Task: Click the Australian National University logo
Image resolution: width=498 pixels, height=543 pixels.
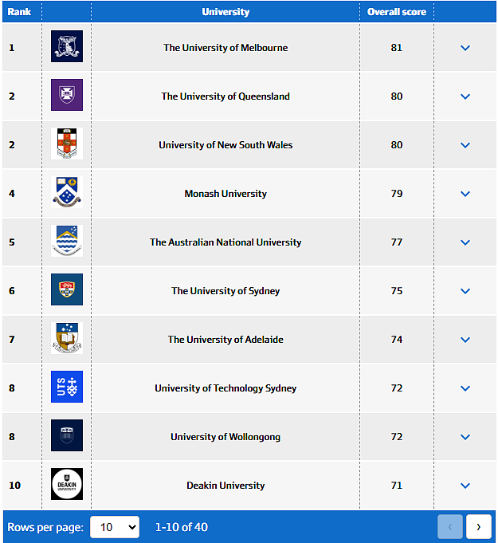Action: pos(67,241)
